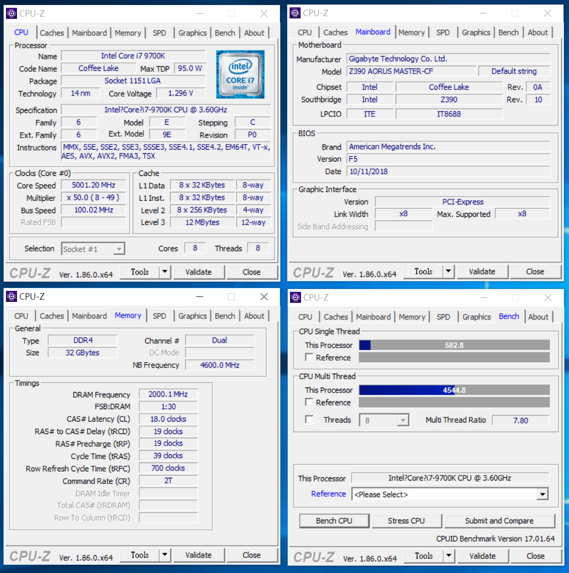Viewport: 569px width, 573px height.
Task: Click the CPU Multi Thread score progress bar
Action: coord(454,390)
